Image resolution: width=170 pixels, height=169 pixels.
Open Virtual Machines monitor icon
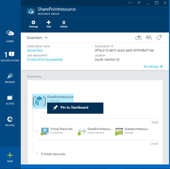tap(45, 131)
